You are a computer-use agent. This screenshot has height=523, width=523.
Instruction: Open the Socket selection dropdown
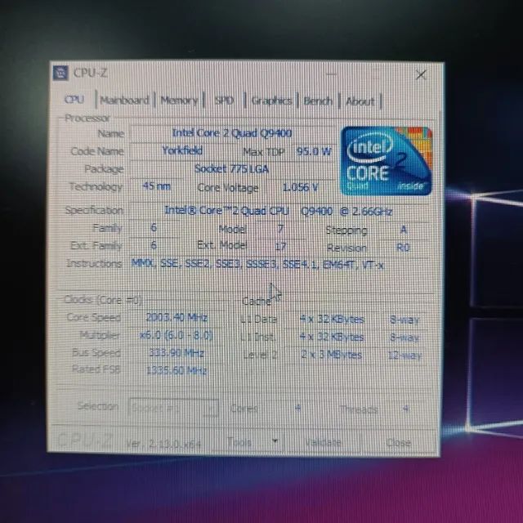(x=173, y=408)
